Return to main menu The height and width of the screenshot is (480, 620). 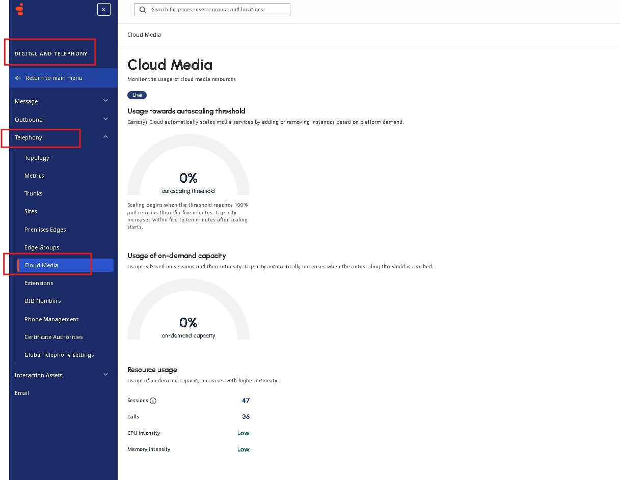(53, 78)
